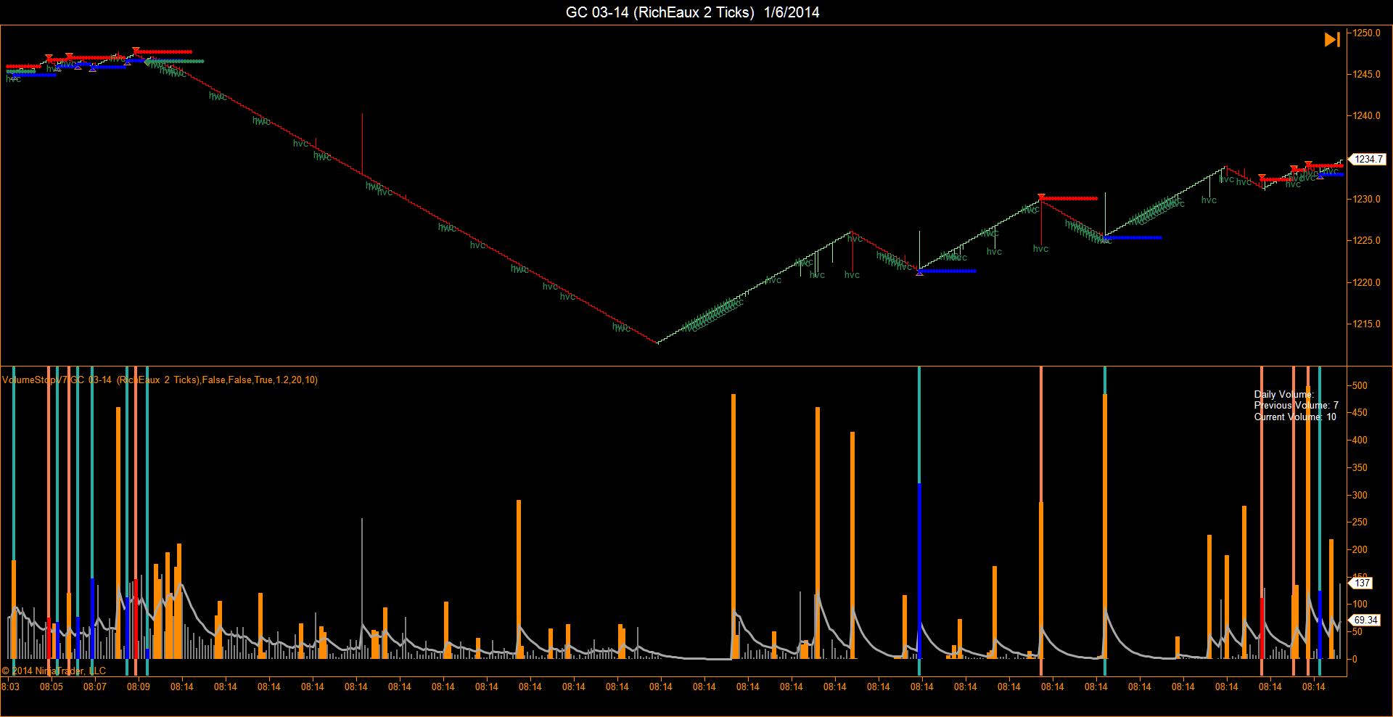The image size is (1393, 717).
Task: Pick the 350 volume axis label
Action: tap(1360, 468)
